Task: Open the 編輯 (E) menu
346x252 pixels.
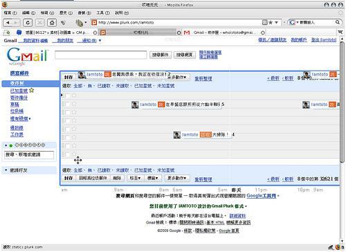Action: coord(28,13)
